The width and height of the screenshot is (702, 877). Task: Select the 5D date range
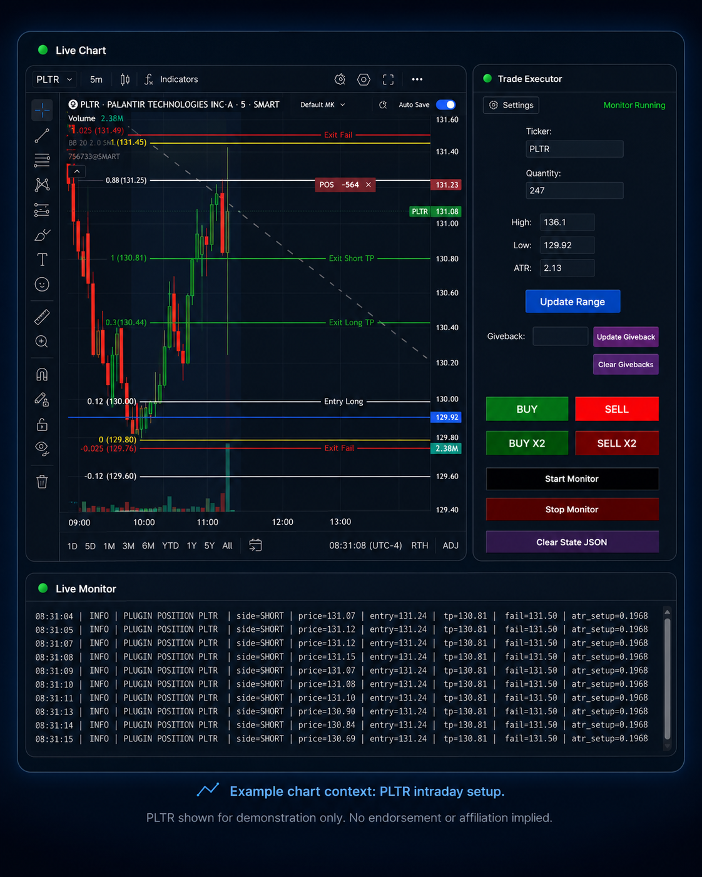click(x=90, y=546)
